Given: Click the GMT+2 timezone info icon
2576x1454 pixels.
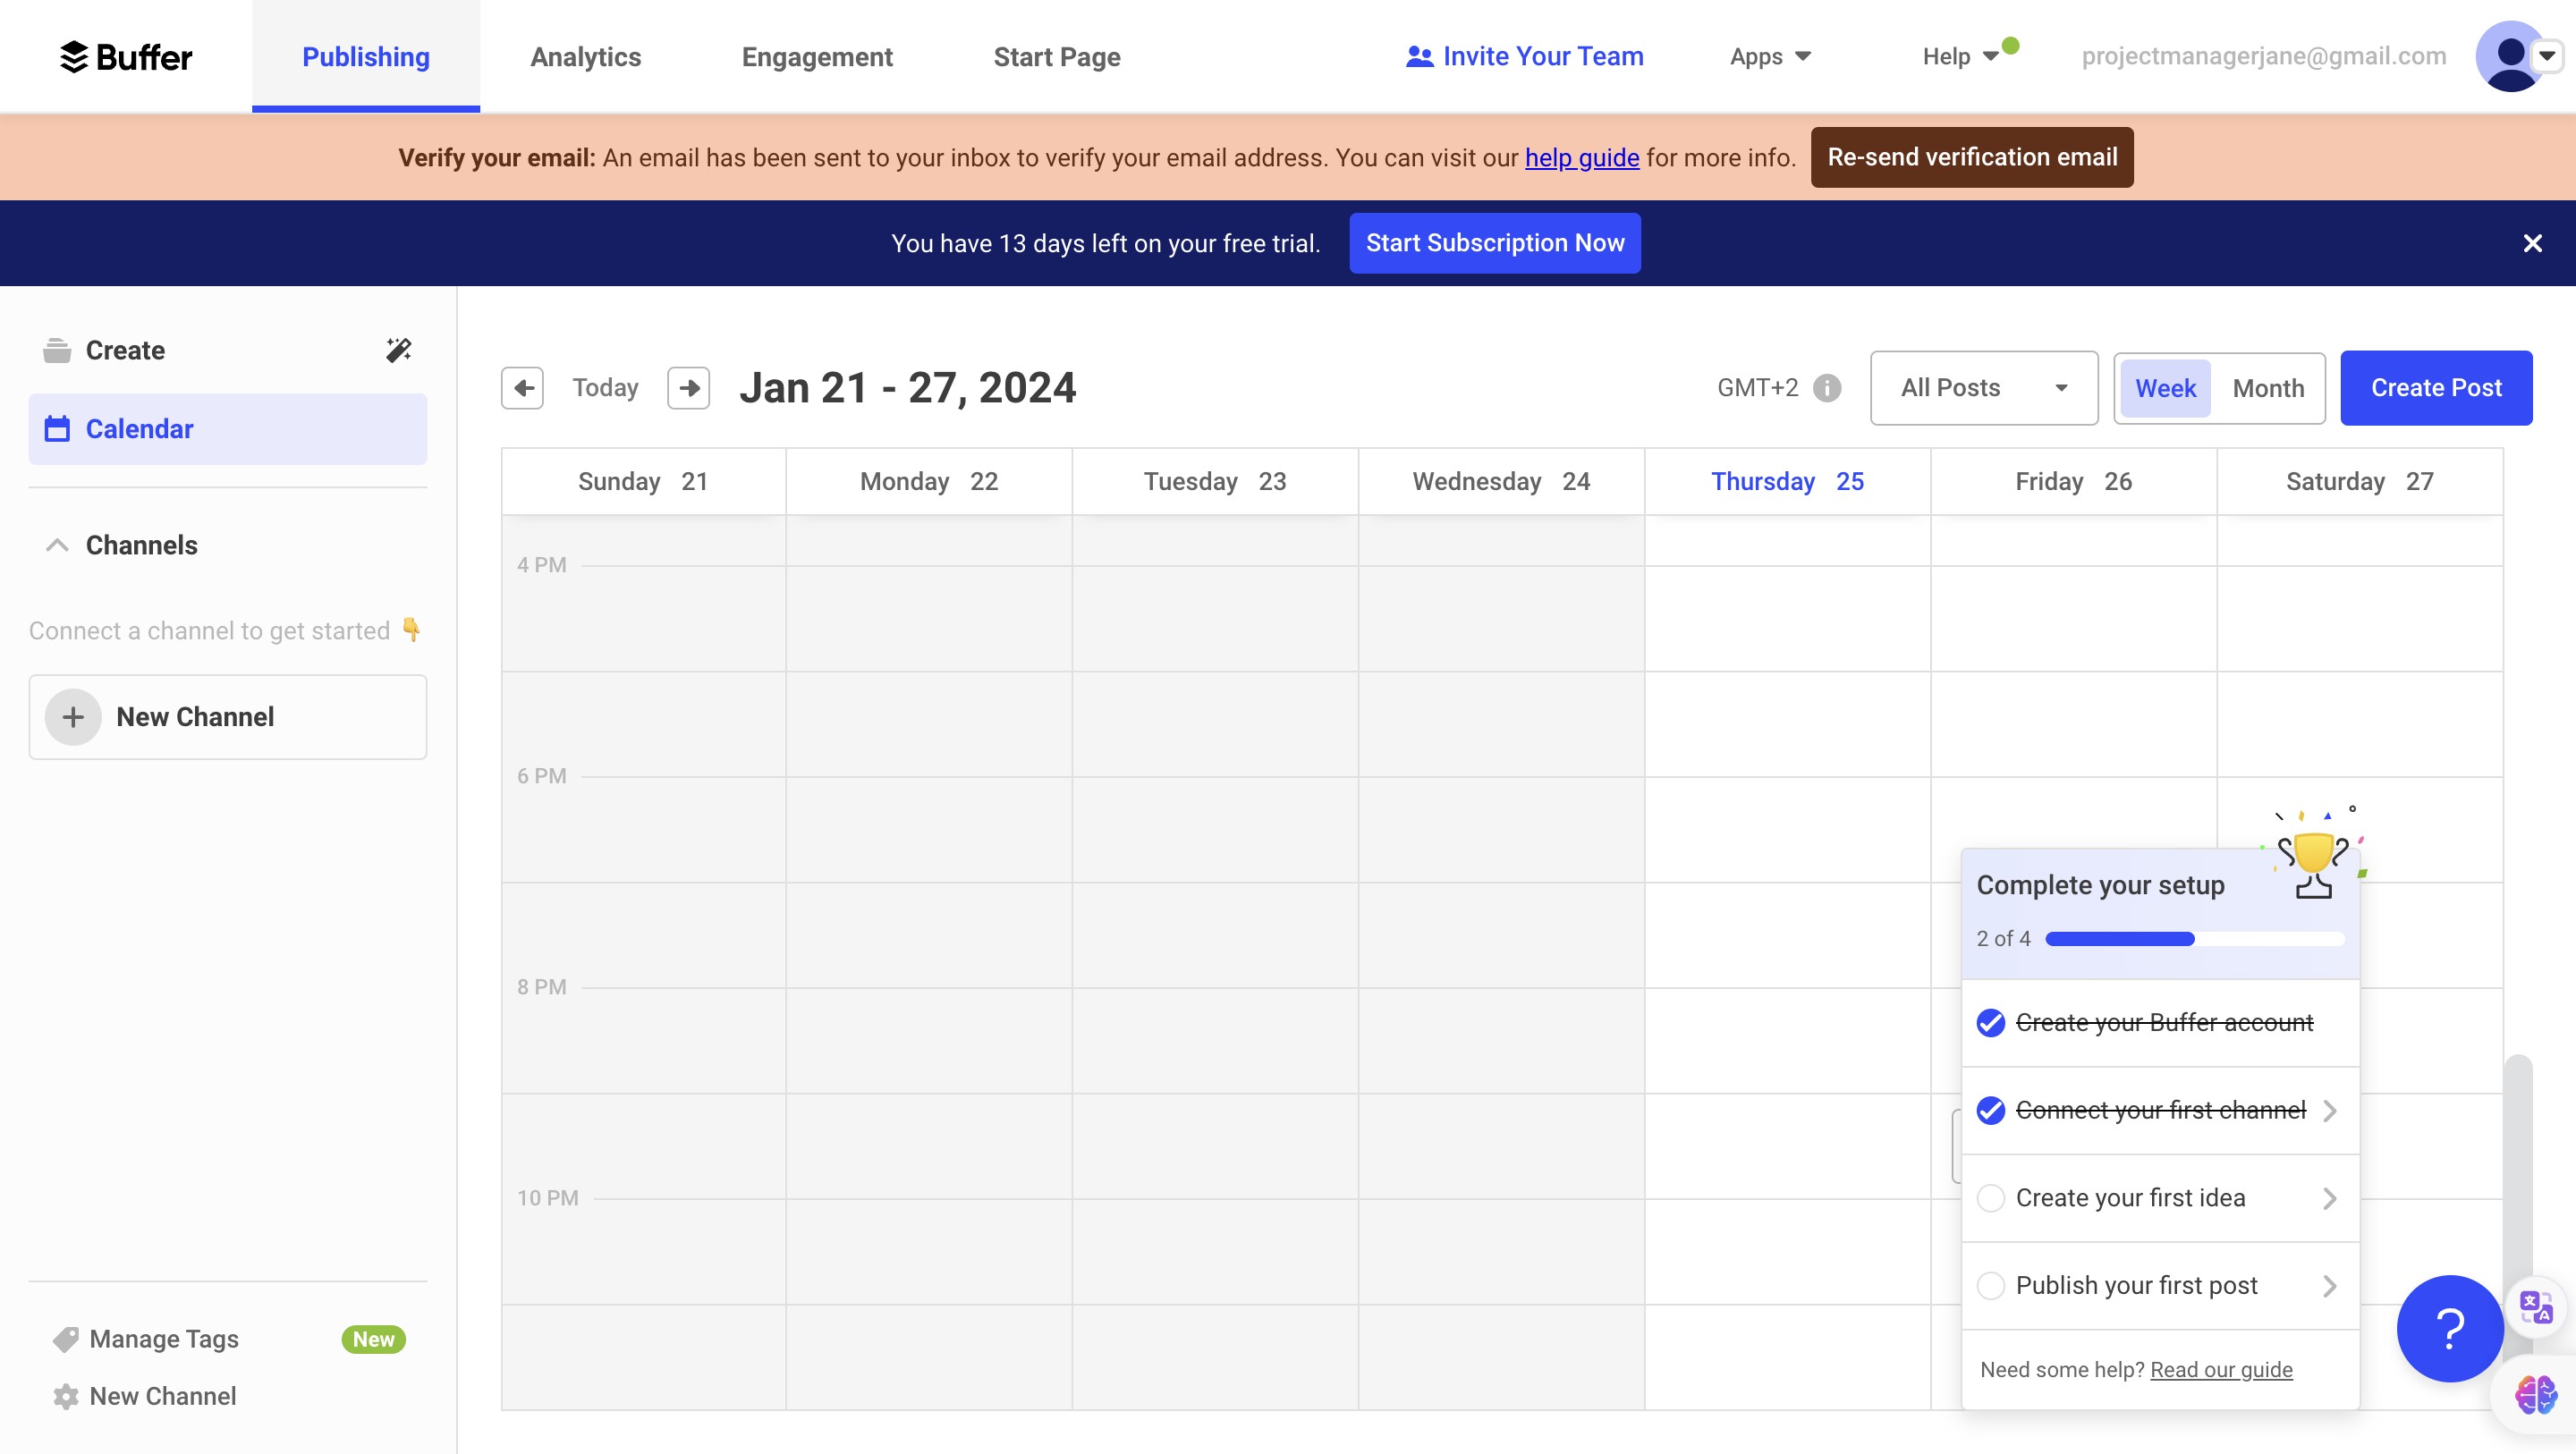Looking at the screenshot, I should pyautogui.click(x=1827, y=388).
